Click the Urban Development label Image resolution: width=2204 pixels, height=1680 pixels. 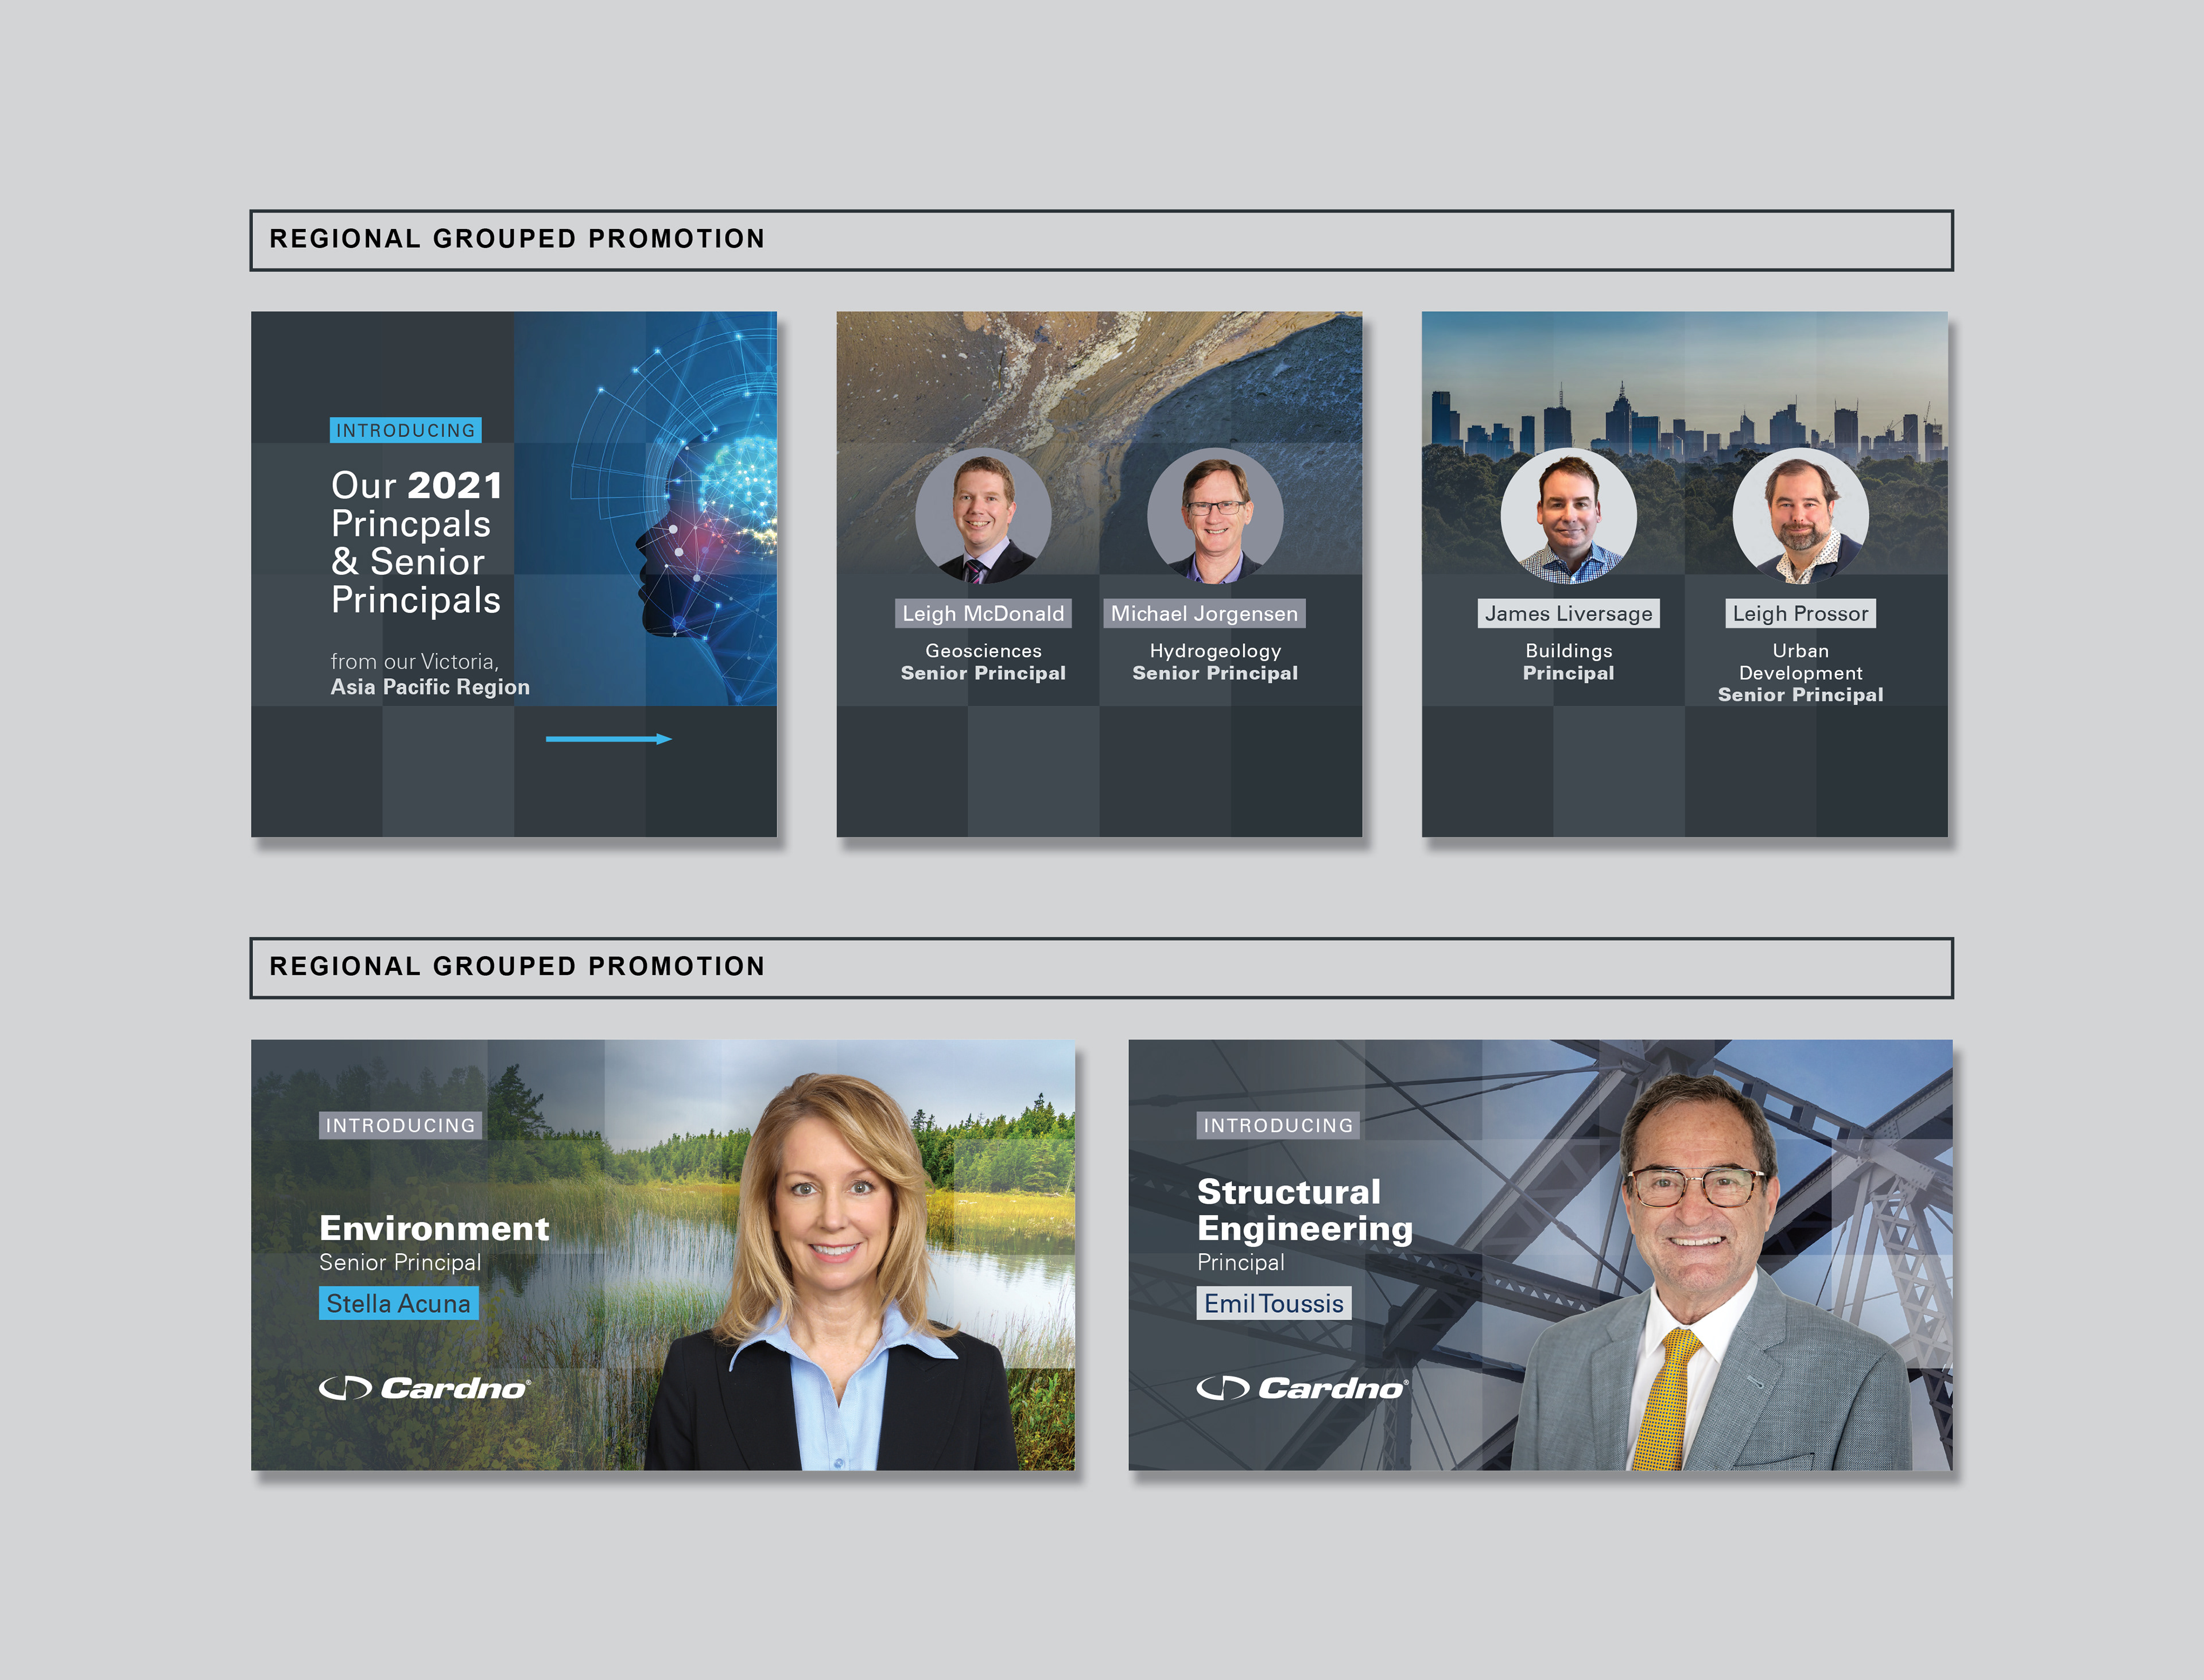tap(1800, 662)
